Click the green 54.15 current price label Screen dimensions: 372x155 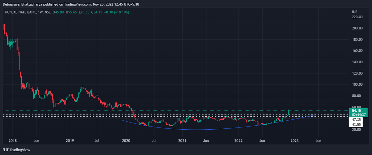point(356,110)
